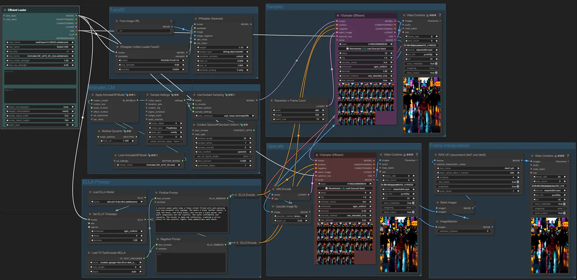This screenshot has width=577, height=280.
Task: Collapse the Face Image URL node via its dot
Action: click(x=117, y=21)
